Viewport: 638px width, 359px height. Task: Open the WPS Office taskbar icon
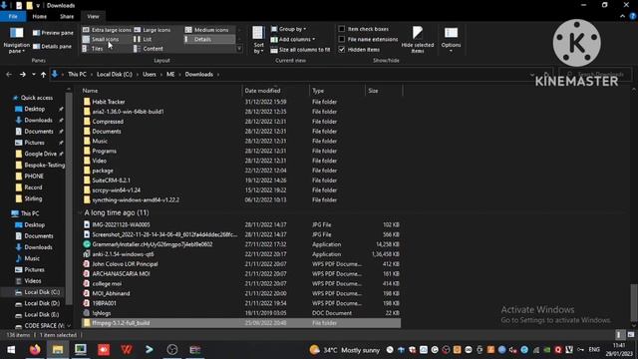click(x=127, y=350)
